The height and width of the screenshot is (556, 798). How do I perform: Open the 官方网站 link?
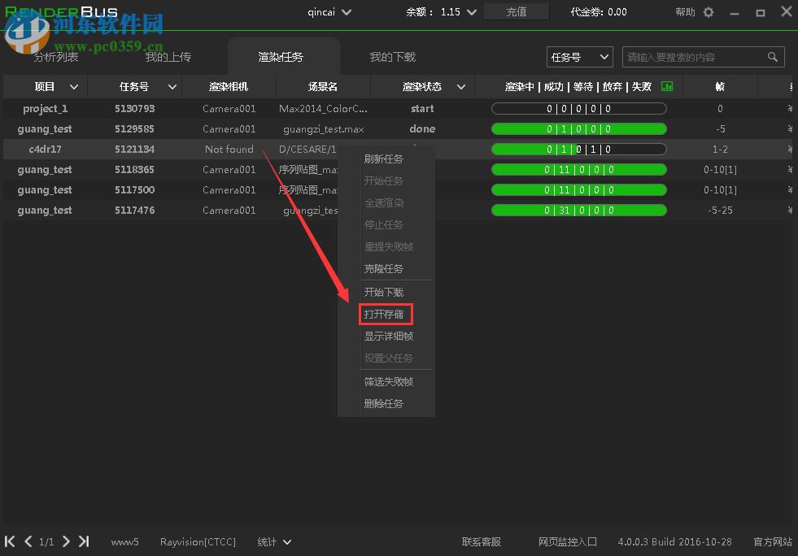pos(771,541)
